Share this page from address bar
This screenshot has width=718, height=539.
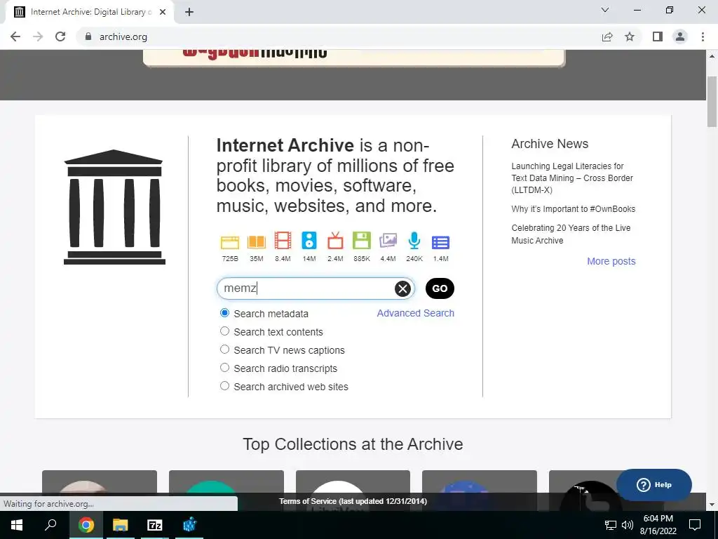pos(607,36)
